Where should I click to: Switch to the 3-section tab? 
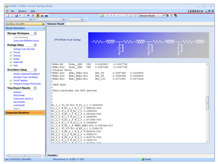pos(52,155)
